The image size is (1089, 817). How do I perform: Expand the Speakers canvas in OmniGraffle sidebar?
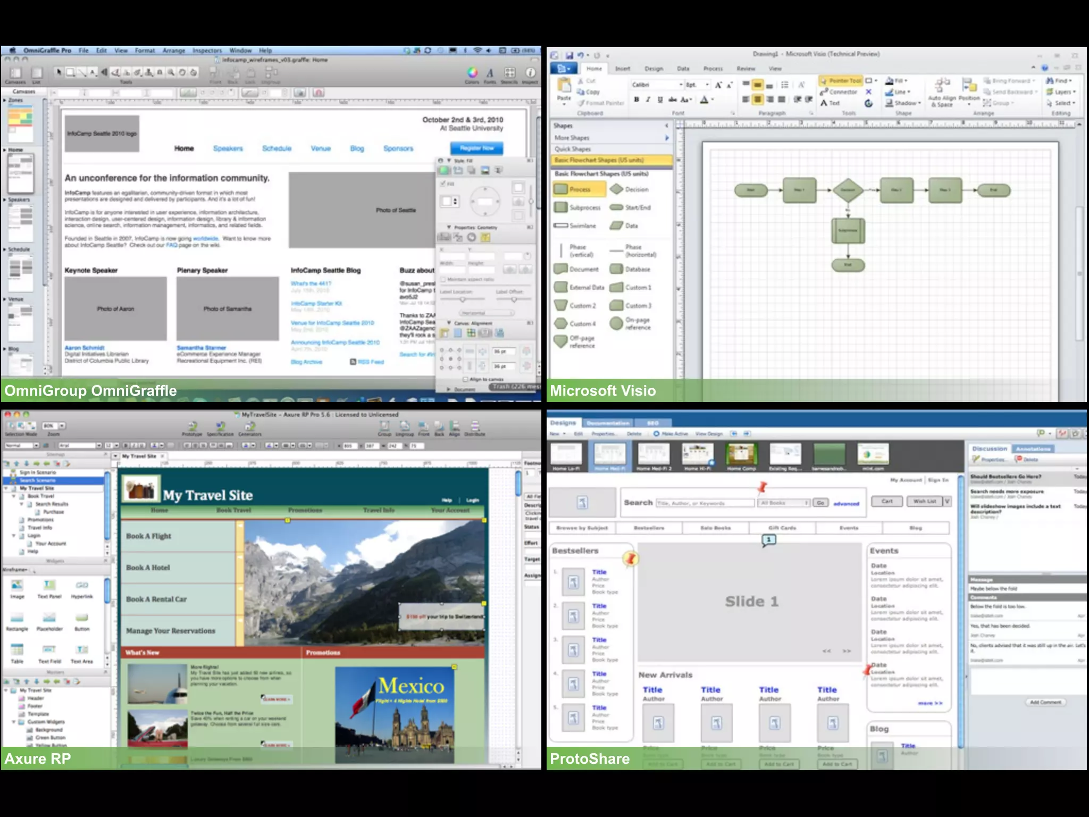[5, 199]
